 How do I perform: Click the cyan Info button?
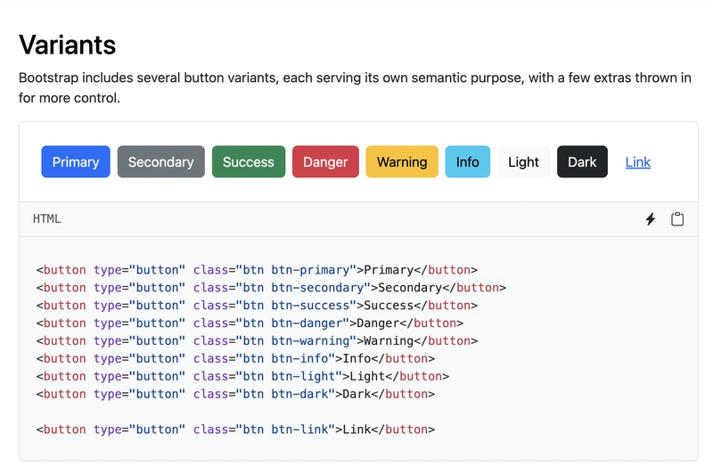click(467, 162)
